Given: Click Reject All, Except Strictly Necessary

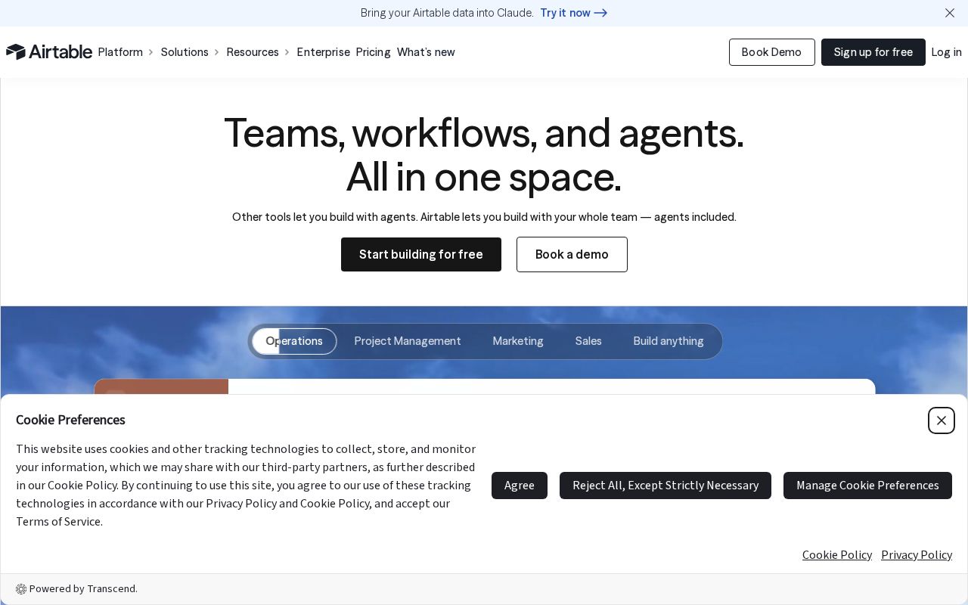Looking at the screenshot, I should pyautogui.click(x=665, y=486).
